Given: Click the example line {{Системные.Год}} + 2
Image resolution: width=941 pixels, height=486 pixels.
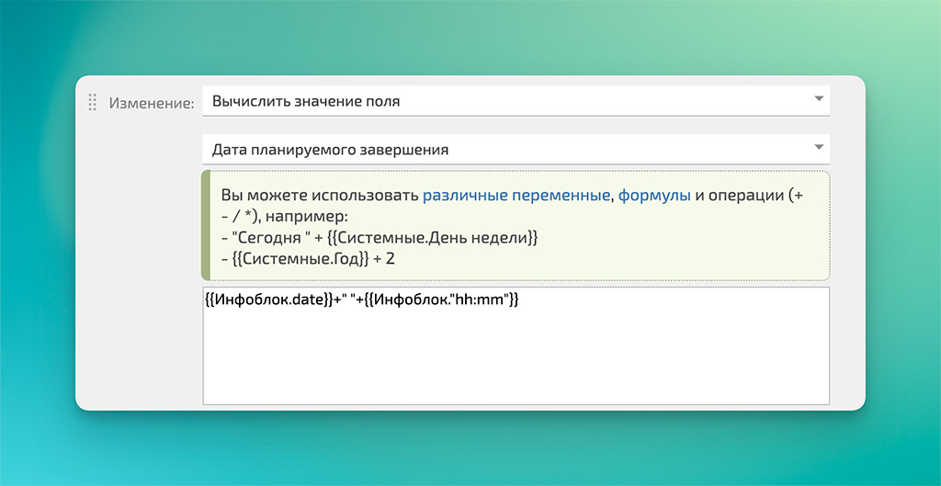Looking at the screenshot, I should click(308, 258).
